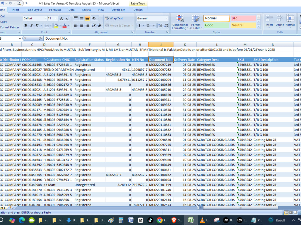Toggle Bold formatting
The height and width of the screenshot is (225, 301).
pyautogui.click(x=26, y=25)
